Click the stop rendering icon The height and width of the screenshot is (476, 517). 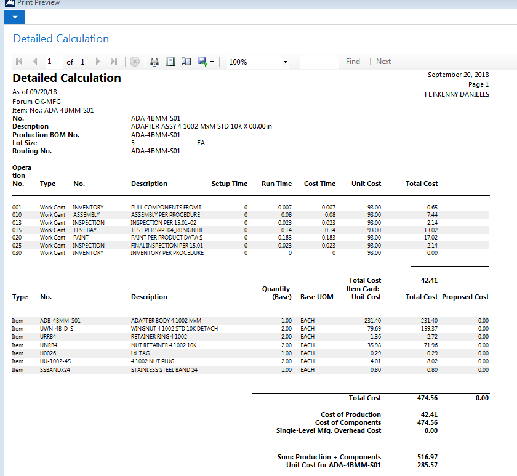(135, 62)
